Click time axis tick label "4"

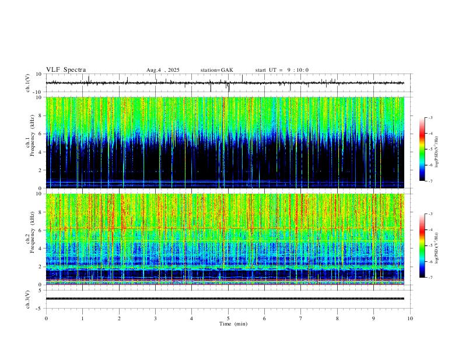click(192, 318)
